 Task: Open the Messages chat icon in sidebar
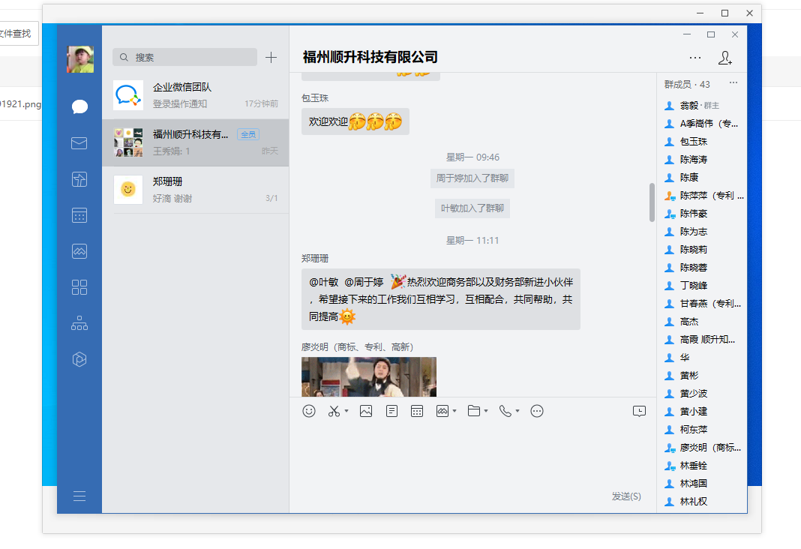click(x=79, y=106)
